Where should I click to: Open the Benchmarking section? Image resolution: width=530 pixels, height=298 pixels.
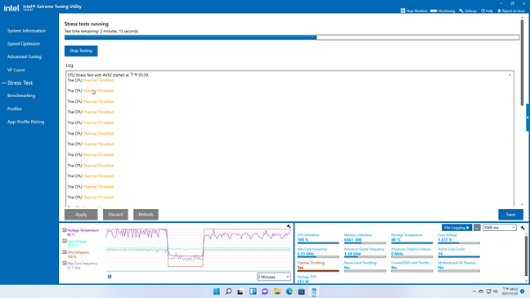coord(21,96)
